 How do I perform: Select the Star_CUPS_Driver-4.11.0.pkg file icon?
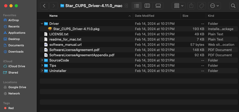click(50, 29)
